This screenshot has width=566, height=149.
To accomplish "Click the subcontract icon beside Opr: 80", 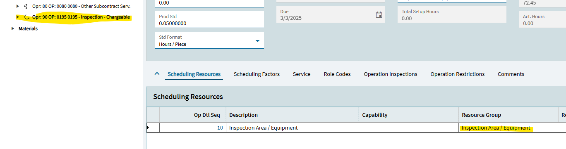I will (x=26, y=6).
